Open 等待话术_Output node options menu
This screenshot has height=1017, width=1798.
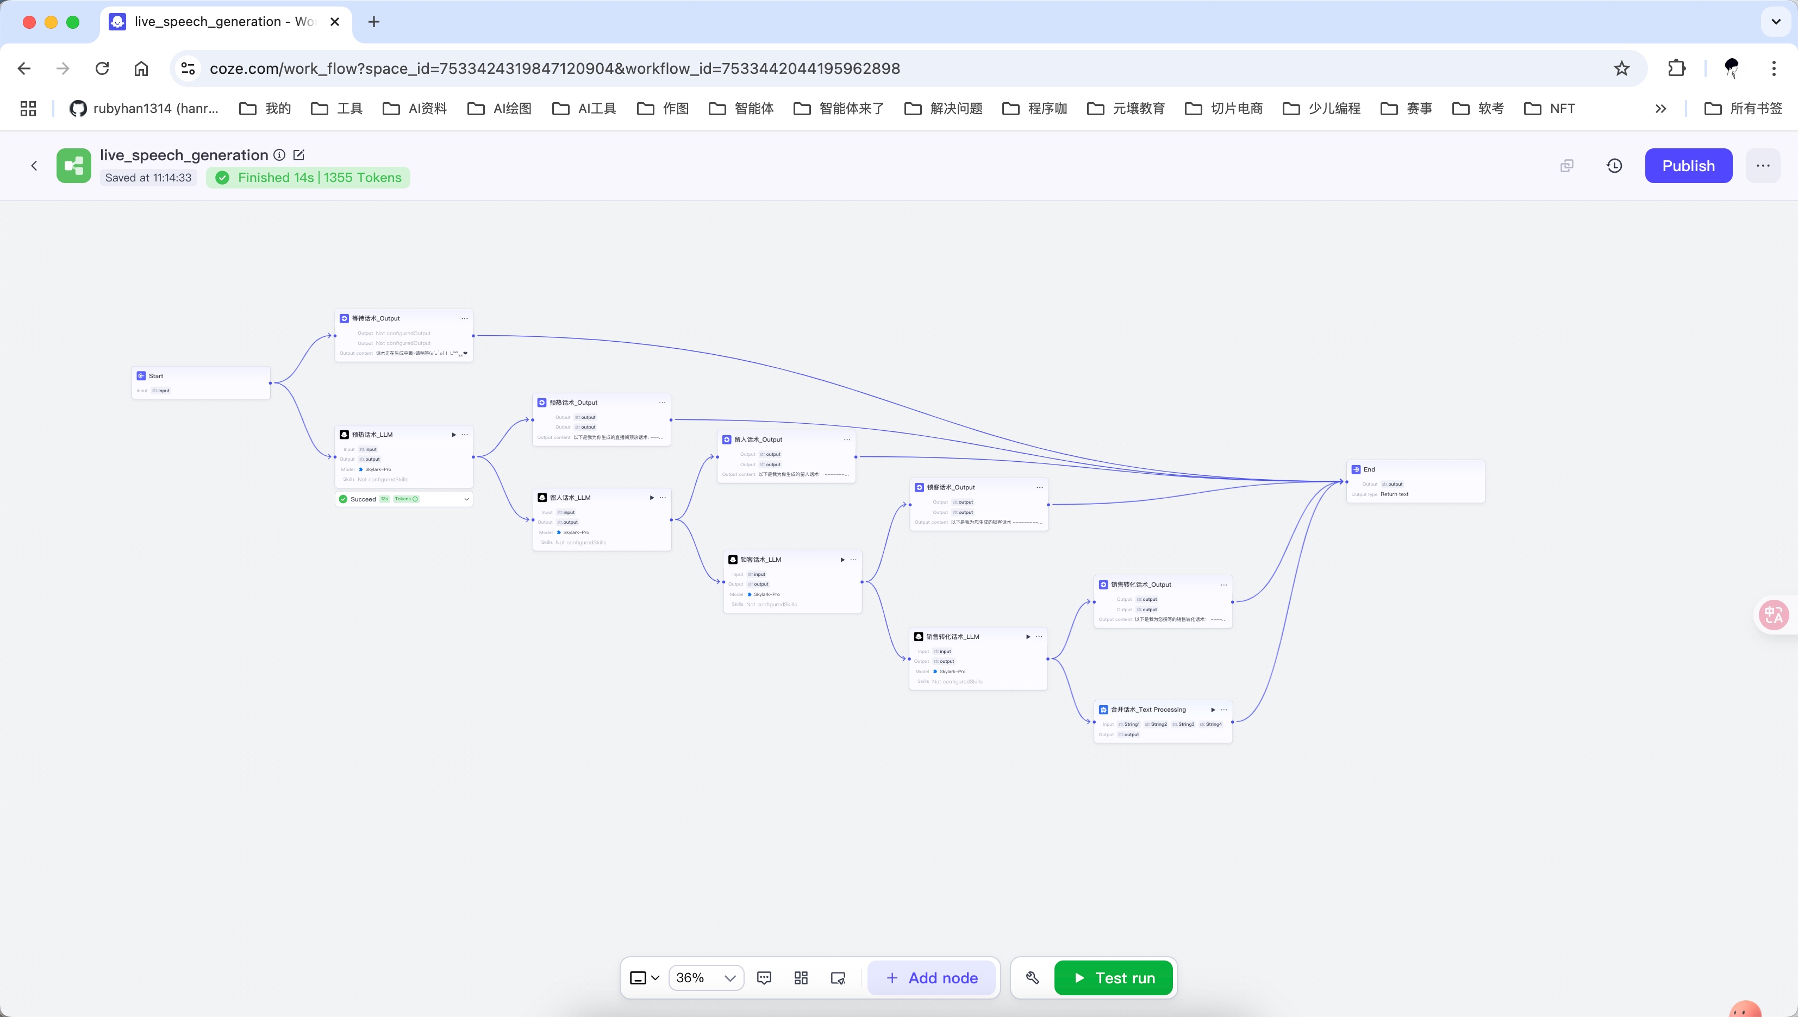(465, 318)
